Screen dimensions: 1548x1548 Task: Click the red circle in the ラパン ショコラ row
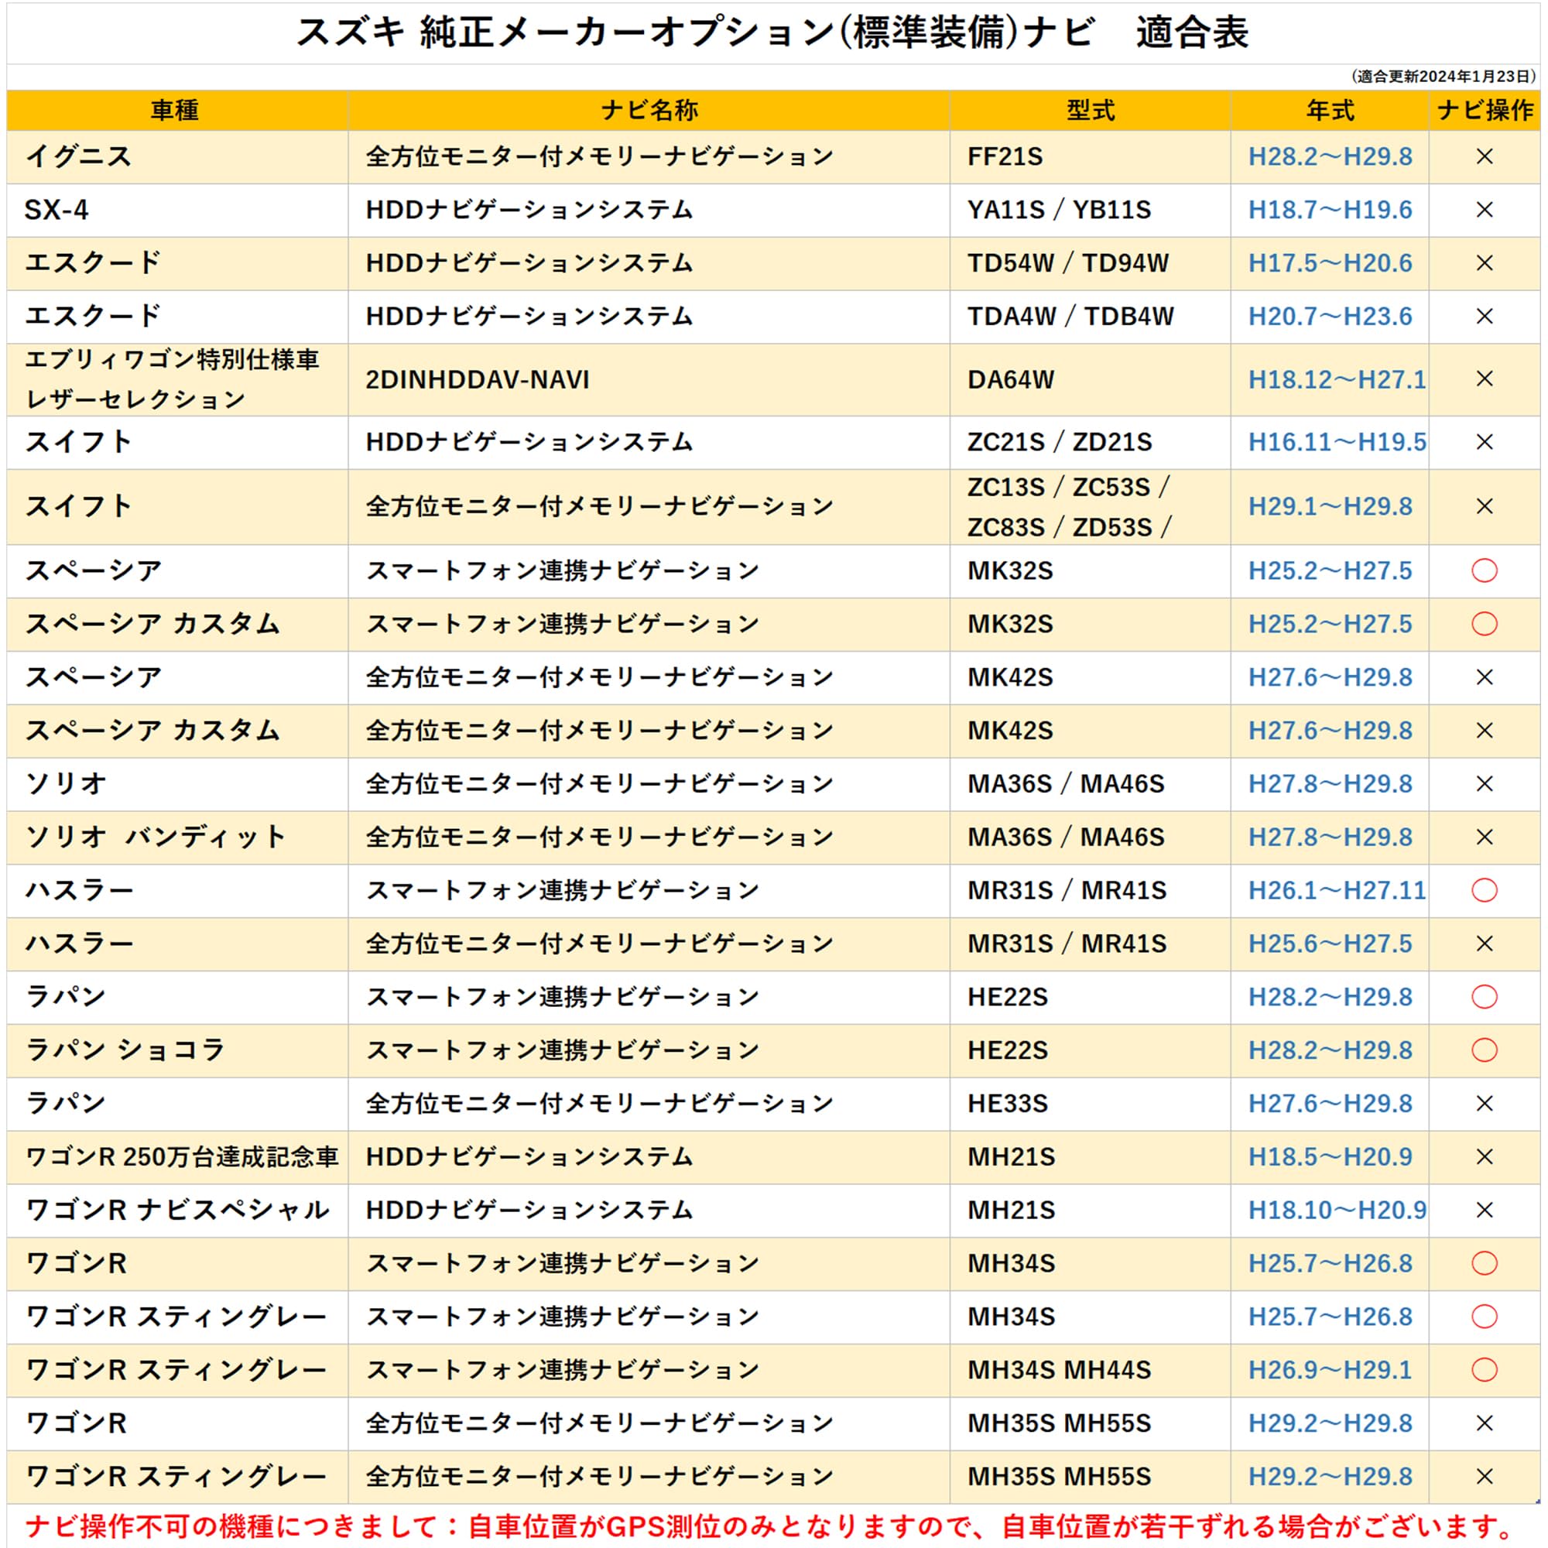coord(1484,1050)
